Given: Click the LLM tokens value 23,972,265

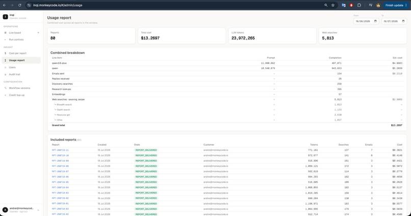Looking at the screenshot, I should [243, 38].
